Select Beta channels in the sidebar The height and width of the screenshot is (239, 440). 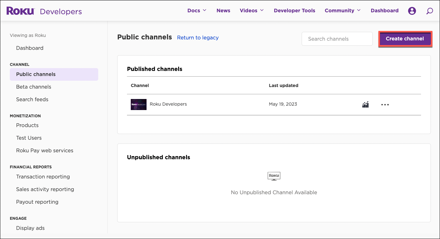click(x=33, y=87)
